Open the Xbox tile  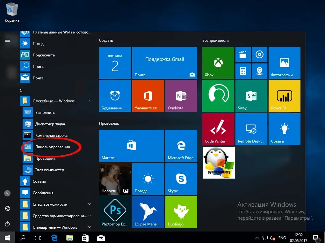[218, 63]
